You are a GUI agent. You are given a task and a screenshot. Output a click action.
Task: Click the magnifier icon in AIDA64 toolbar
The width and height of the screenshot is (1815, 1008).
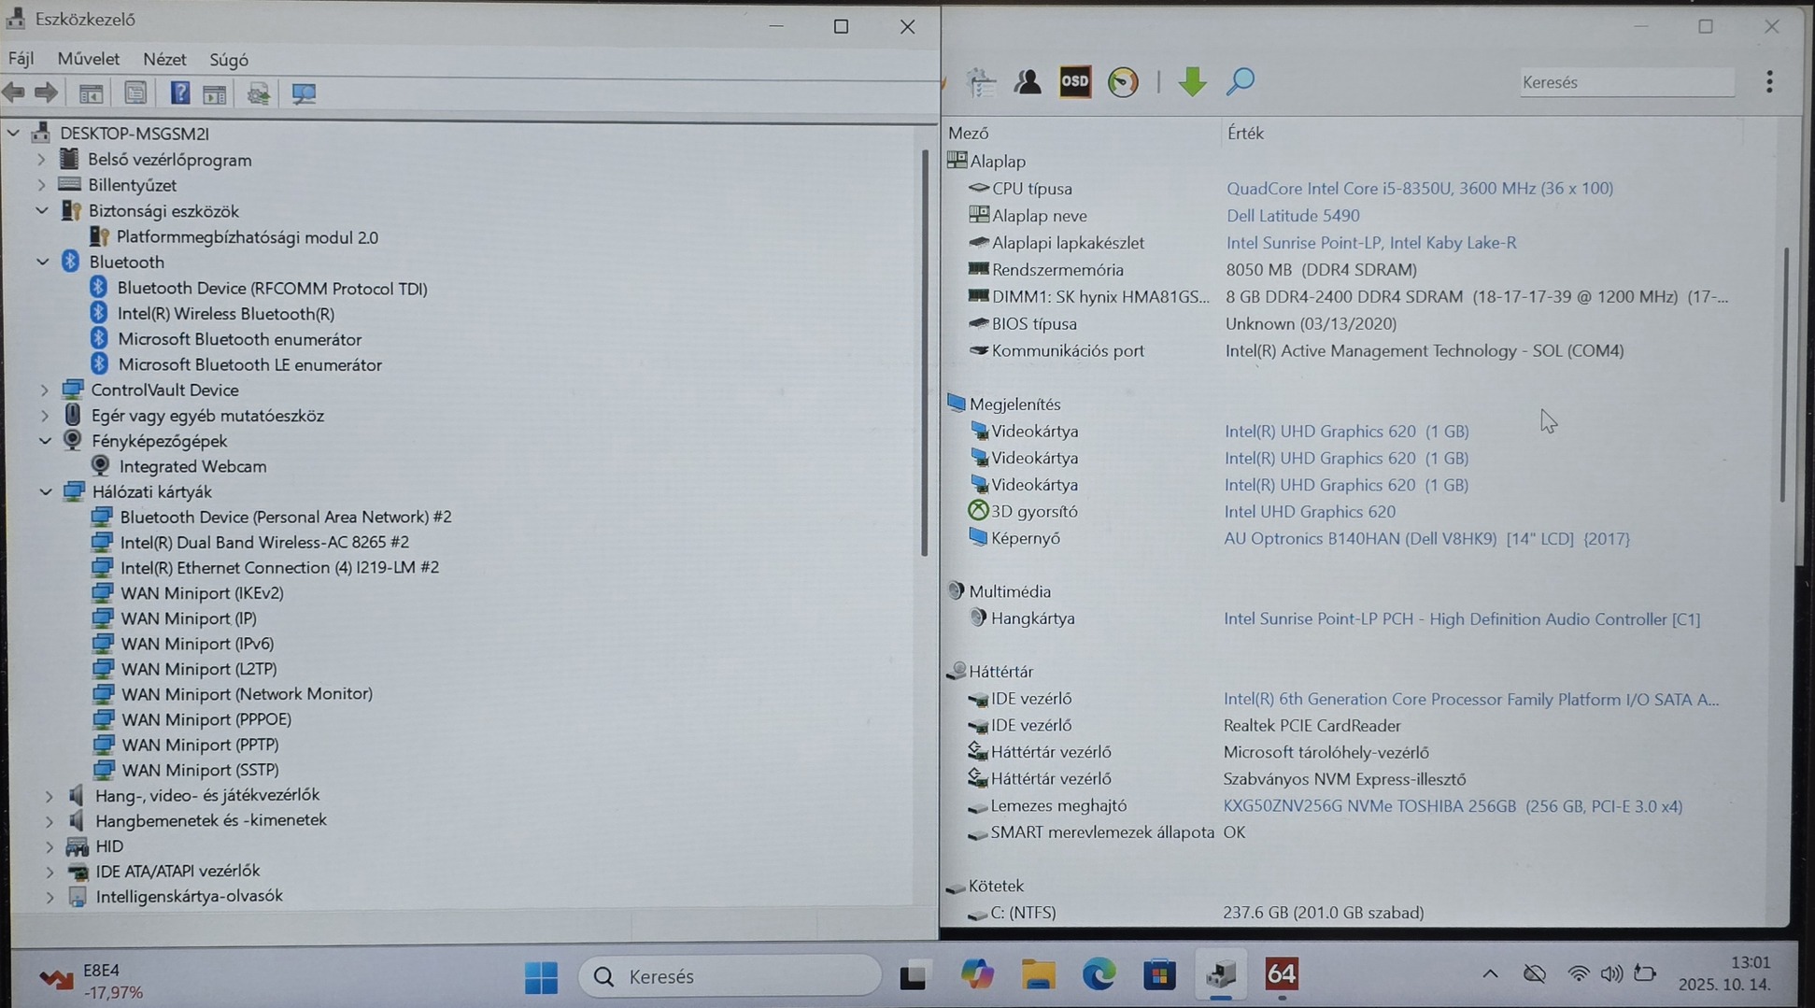click(1240, 82)
